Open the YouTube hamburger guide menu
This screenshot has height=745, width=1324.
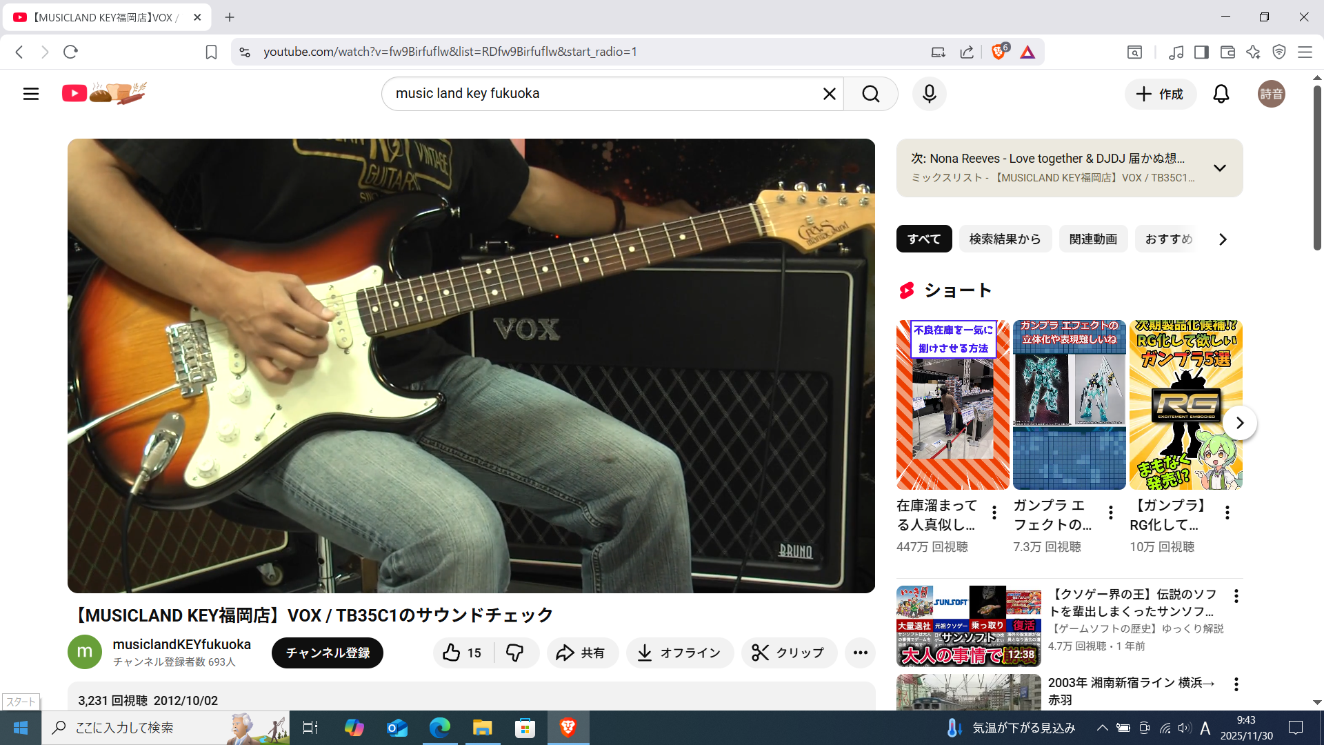(x=31, y=94)
